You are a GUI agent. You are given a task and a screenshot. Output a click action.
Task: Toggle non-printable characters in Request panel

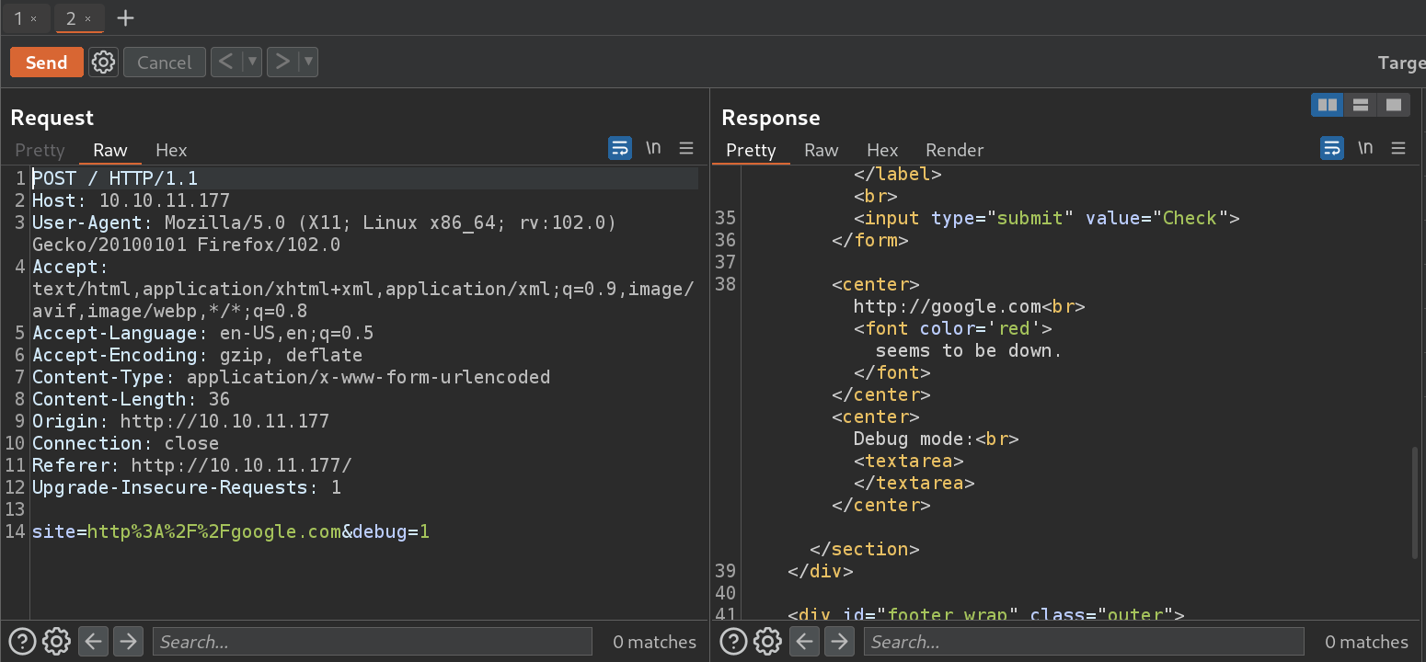[x=653, y=148]
